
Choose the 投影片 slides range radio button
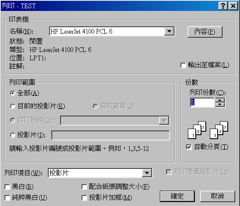(13, 135)
